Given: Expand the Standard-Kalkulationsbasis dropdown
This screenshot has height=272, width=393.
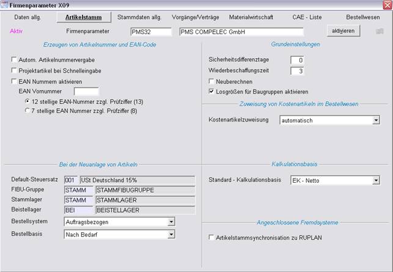Looking at the screenshot, I should pyautogui.click(x=376, y=180).
